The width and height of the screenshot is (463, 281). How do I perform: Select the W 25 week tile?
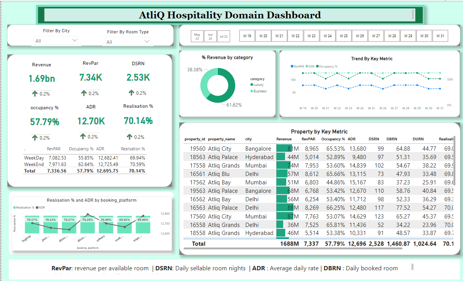344,36
